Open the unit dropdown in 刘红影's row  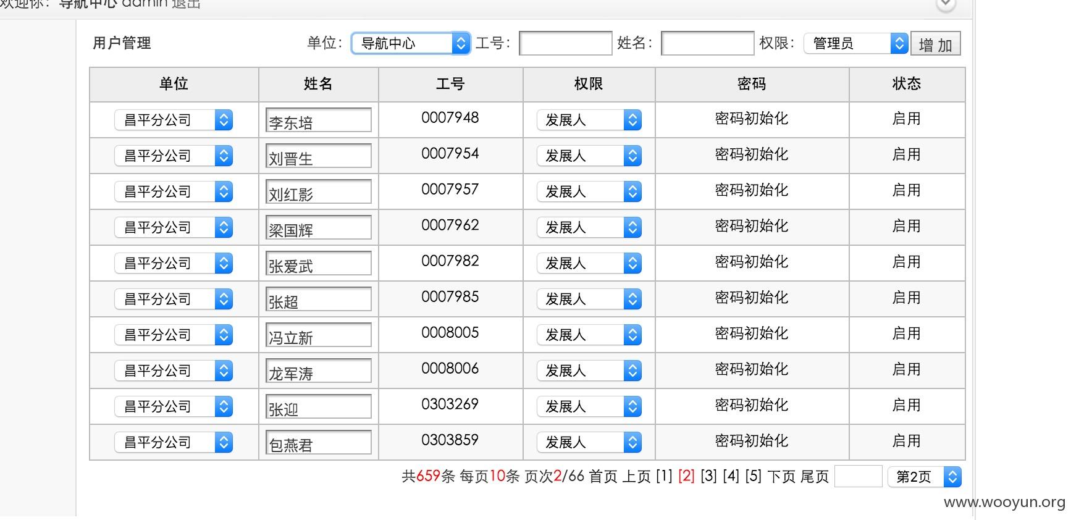pyautogui.click(x=174, y=191)
